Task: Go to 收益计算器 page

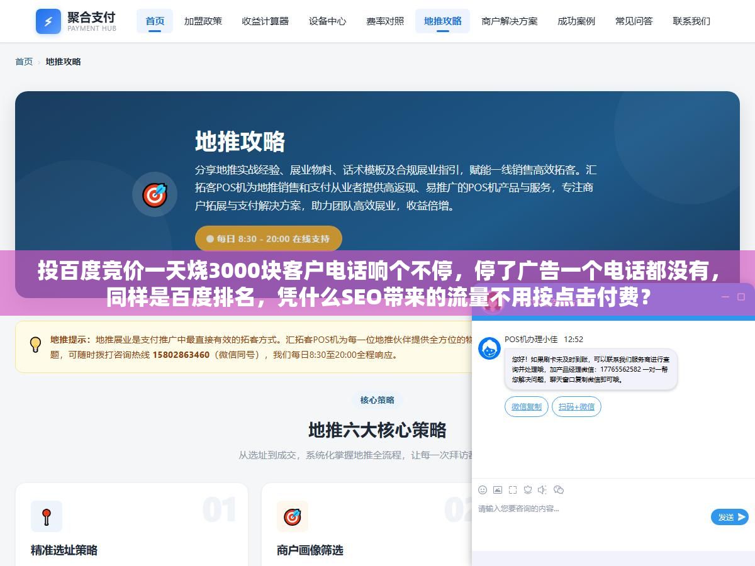Action: [x=266, y=21]
